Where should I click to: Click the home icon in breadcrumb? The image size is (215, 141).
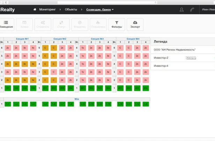click(x=35, y=9)
